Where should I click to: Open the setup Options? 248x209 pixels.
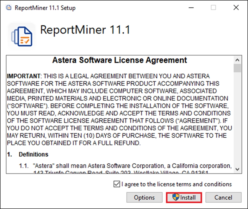click(144, 197)
